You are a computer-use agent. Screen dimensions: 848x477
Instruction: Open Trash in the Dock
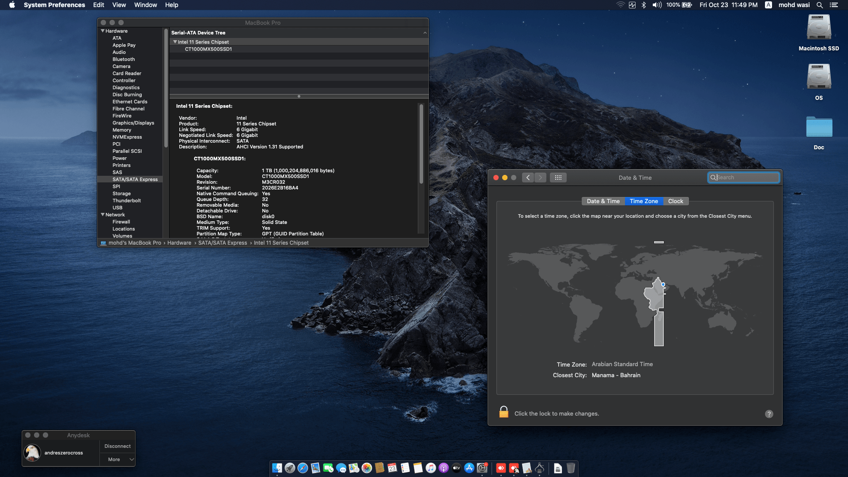tap(571, 468)
